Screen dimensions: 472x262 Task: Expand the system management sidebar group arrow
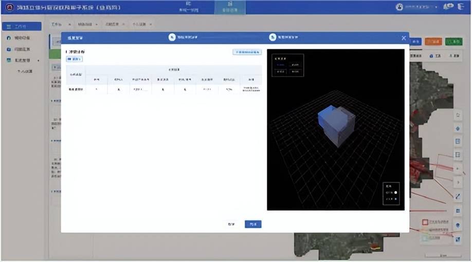pos(38,61)
